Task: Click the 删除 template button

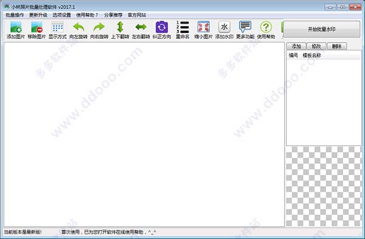Action: click(337, 46)
